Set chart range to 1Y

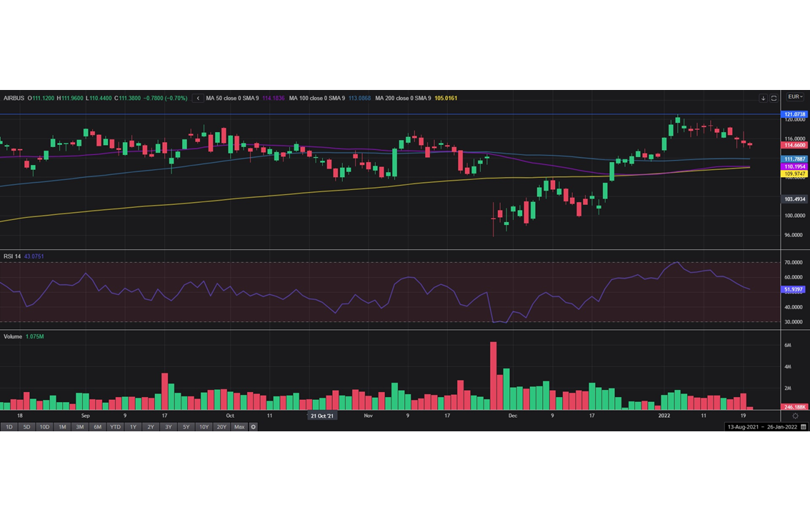click(x=133, y=427)
